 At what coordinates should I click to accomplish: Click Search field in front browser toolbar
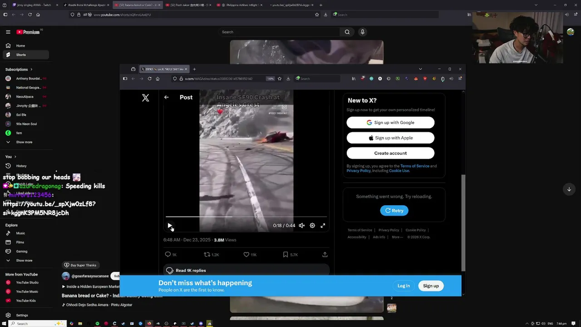pyautogui.click(x=317, y=79)
